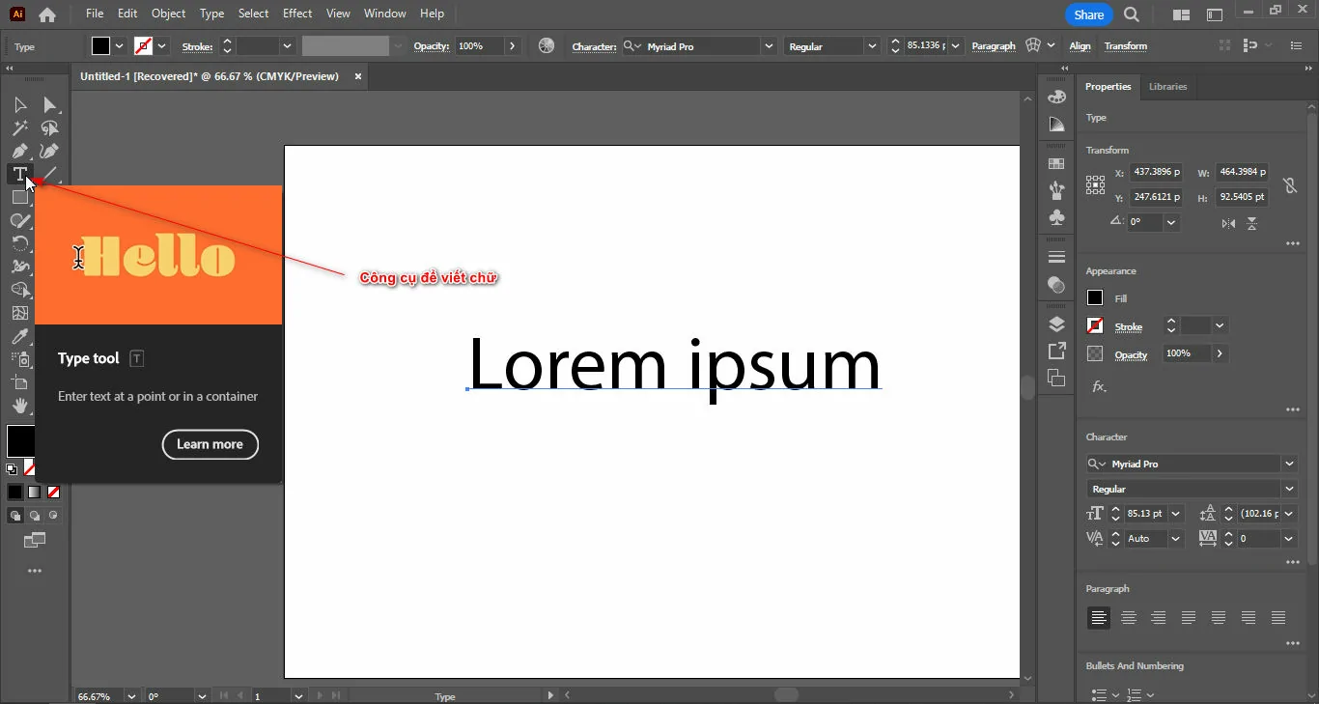Viewport: 1319px width, 704px height.
Task: Click the fx effects icon in Appearance
Action: point(1099,386)
